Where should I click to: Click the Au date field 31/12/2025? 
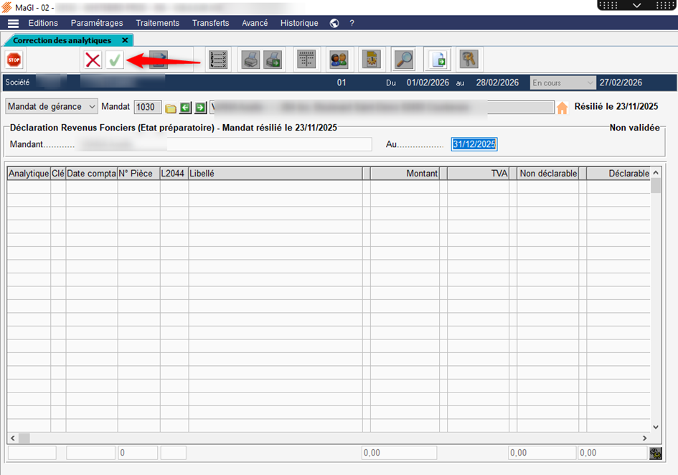point(474,144)
